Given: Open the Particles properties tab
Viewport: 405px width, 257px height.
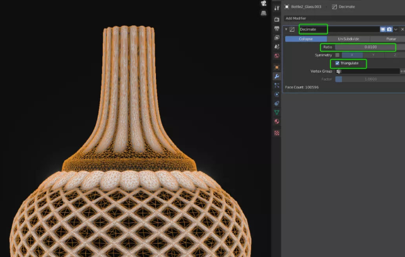Looking at the screenshot, I should (x=277, y=85).
